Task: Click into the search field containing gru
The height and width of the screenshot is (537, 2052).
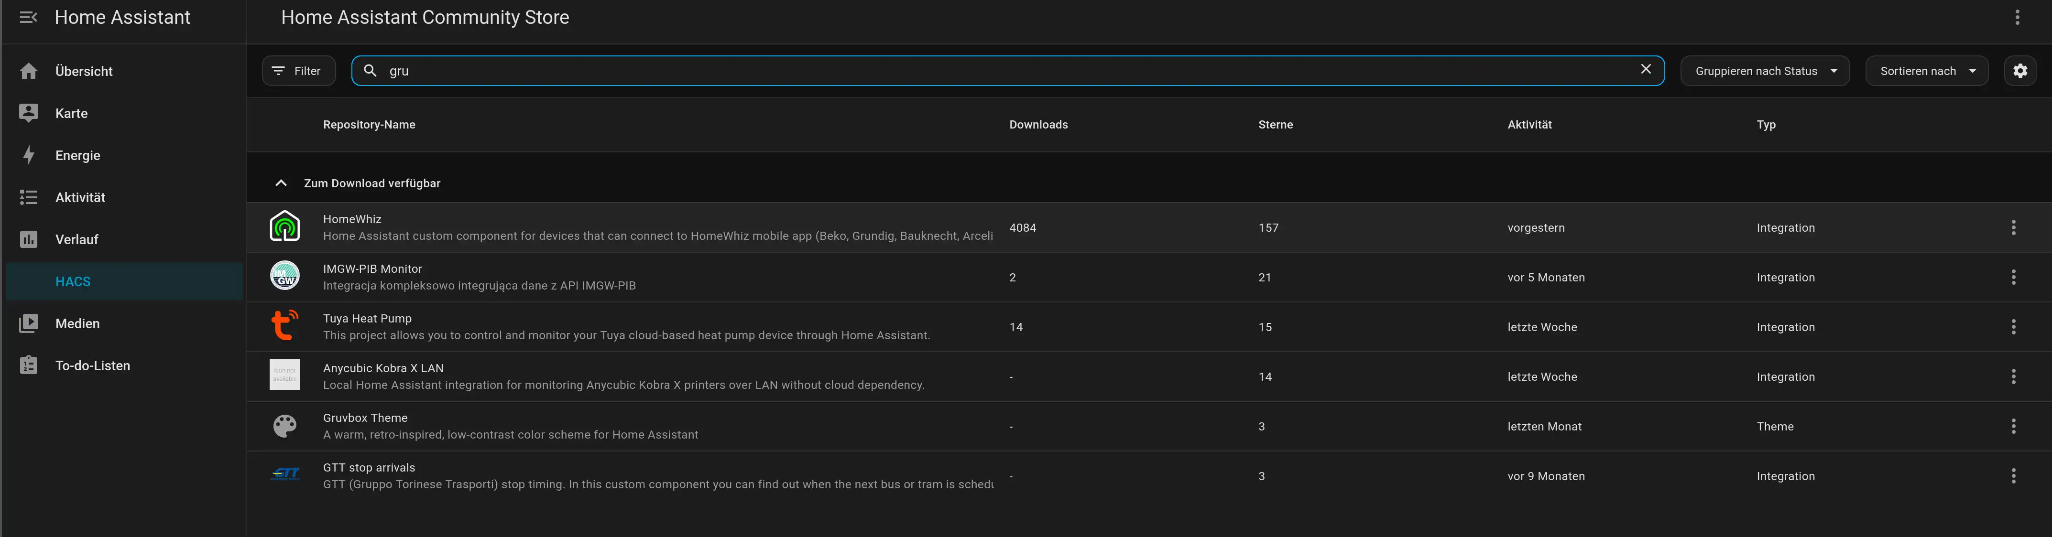Action: (x=1008, y=71)
